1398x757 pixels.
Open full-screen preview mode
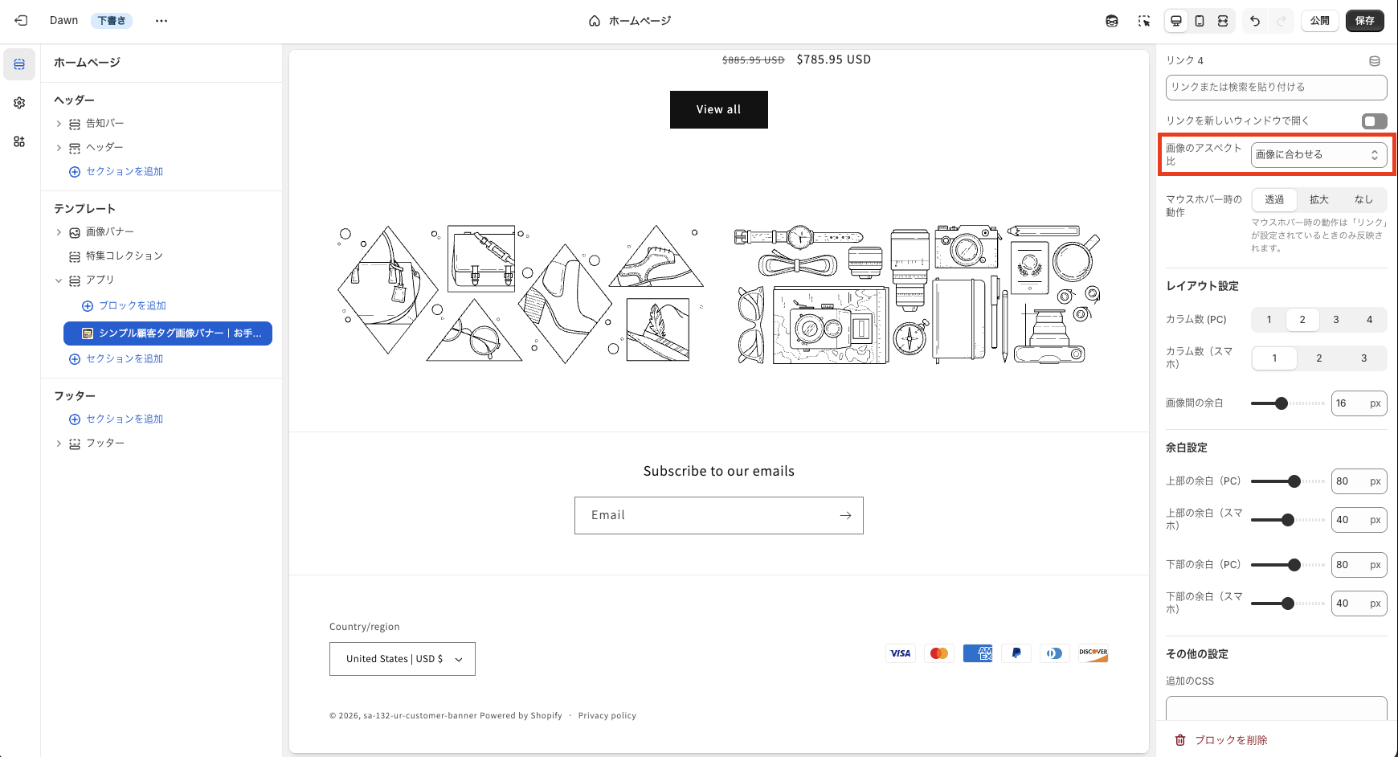click(x=1224, y=21)
